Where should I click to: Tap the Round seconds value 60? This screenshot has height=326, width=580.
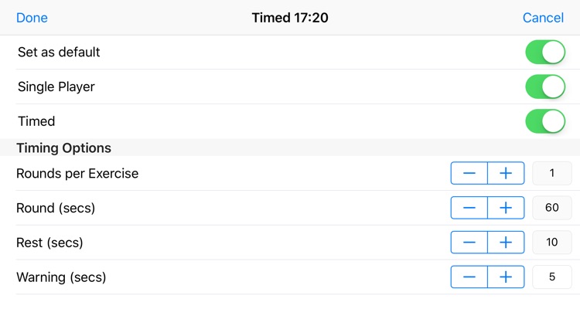click(552, 208)
